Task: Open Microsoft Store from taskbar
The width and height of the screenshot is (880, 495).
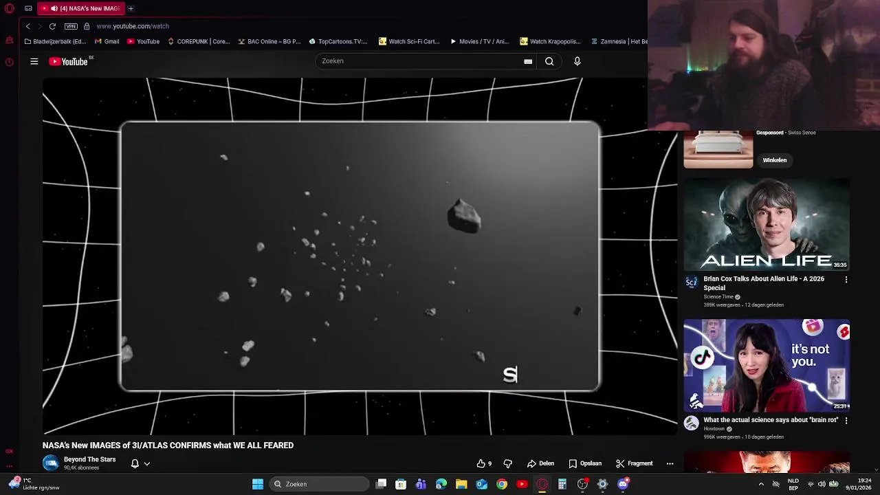Action: pos(401,484)
